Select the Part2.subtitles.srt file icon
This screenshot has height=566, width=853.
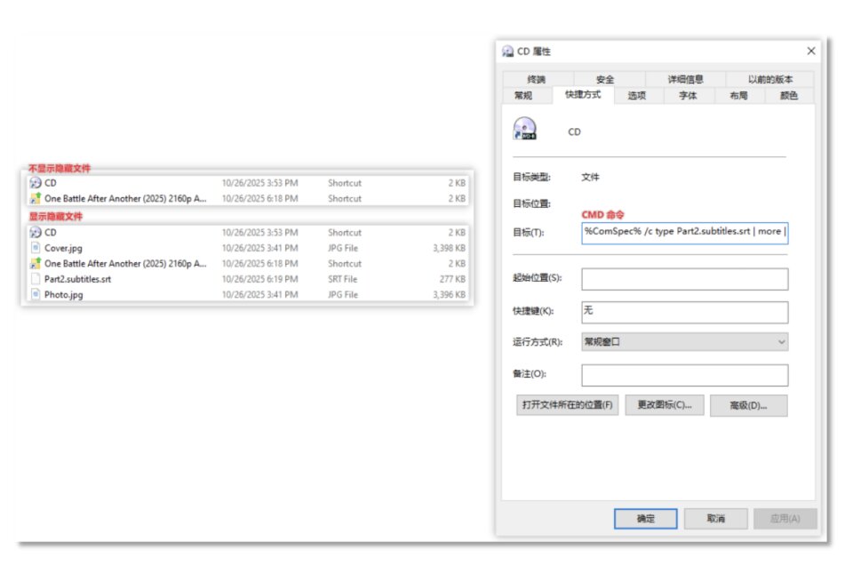click(36, 279)
